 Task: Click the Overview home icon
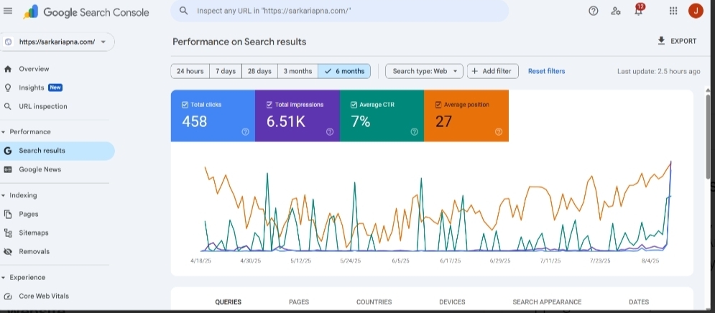click(7, 69)
